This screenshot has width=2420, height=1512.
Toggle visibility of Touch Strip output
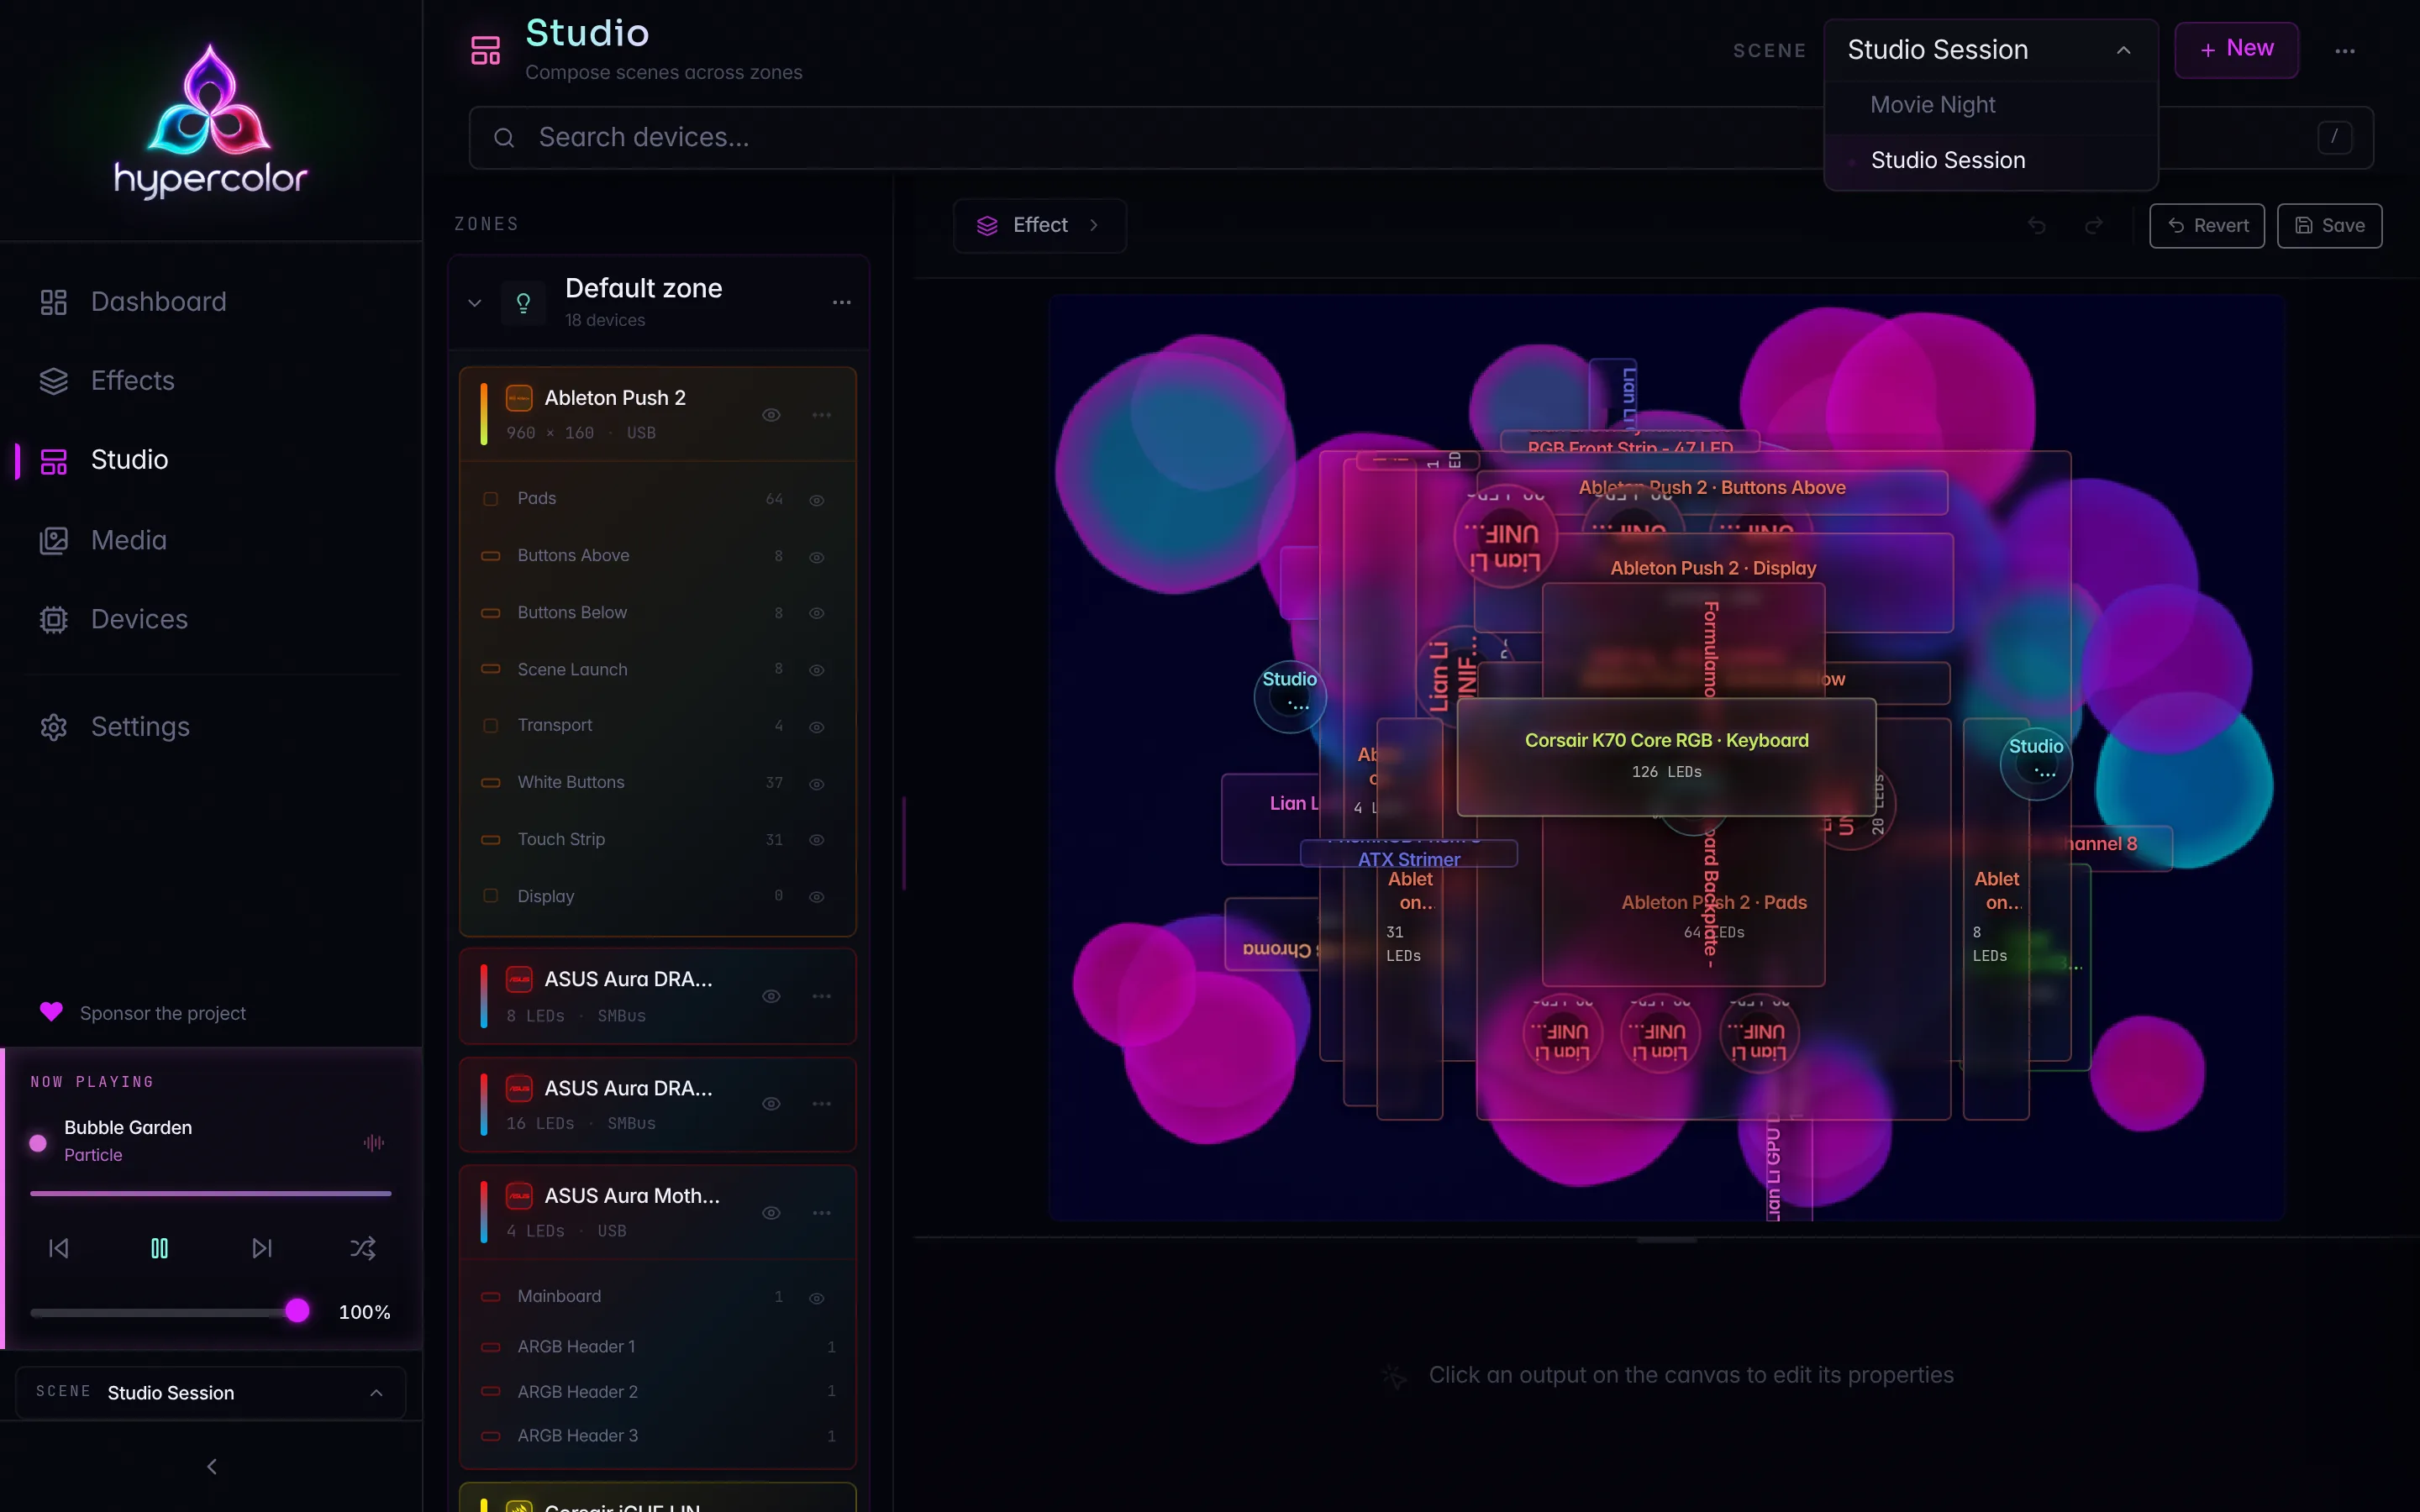[x=816, y=840]
